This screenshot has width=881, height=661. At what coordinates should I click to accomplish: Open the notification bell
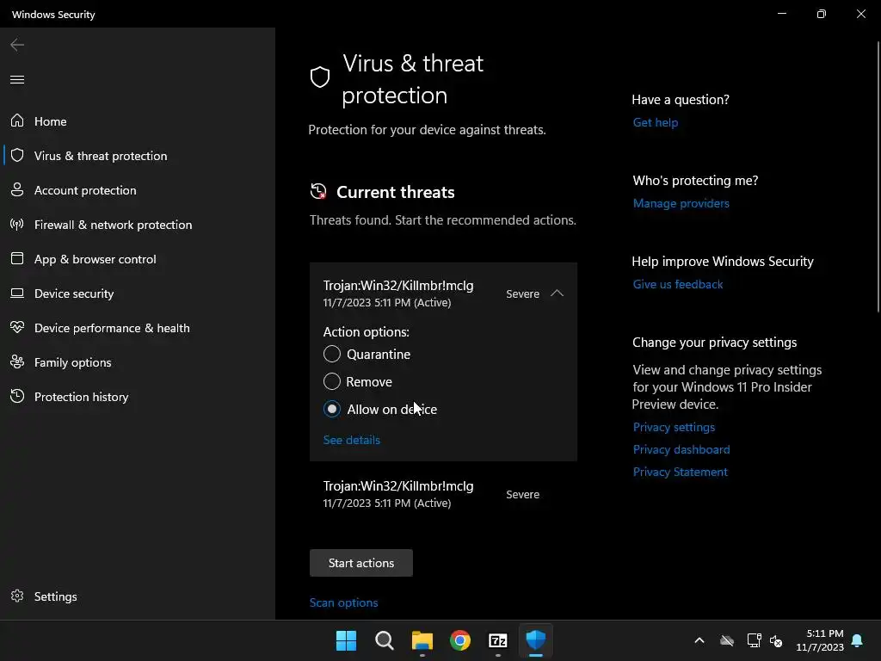(857, 640)
